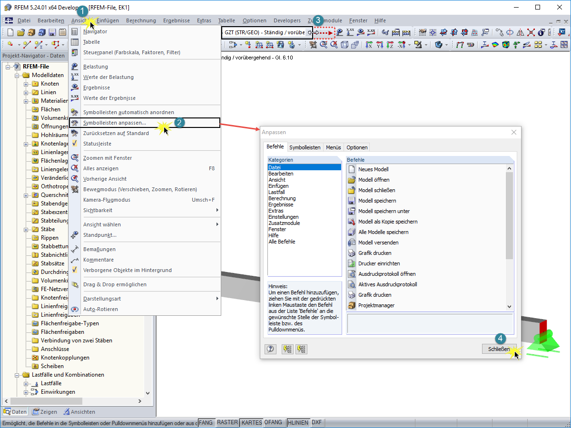571x428 pixels.
Task: Click the View in X direction icon
Action: (x=369, y=44)
